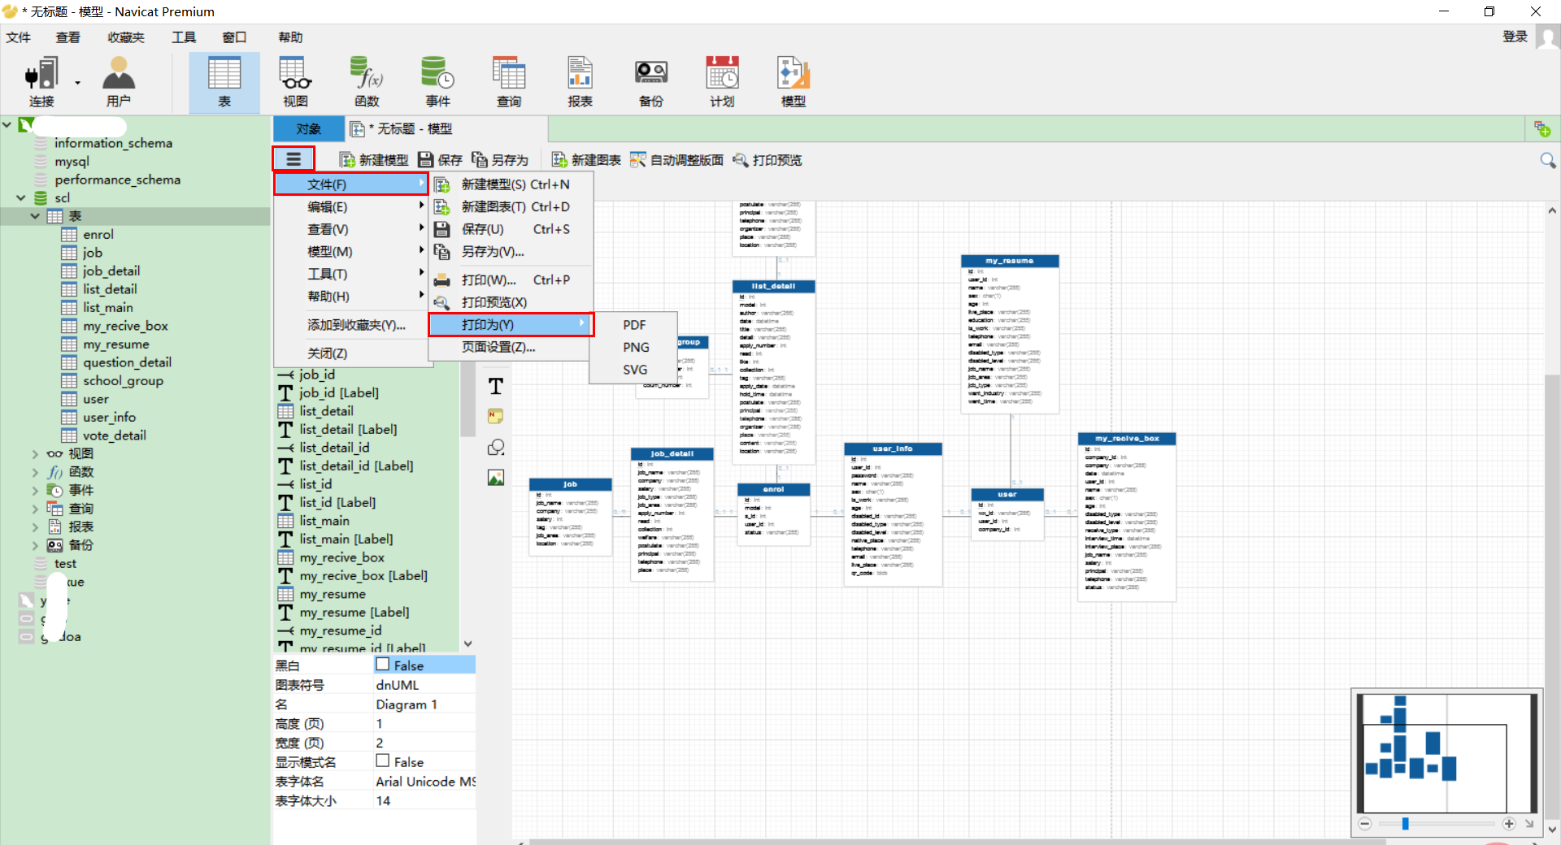Screen dimensions: 1561x845
Task: Toggle the 黑白 False checkbox
Action: pos(383,665)
